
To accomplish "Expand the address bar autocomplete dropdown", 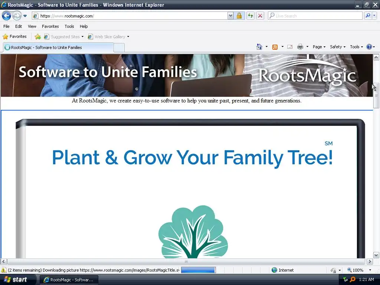I will (230, 16).
